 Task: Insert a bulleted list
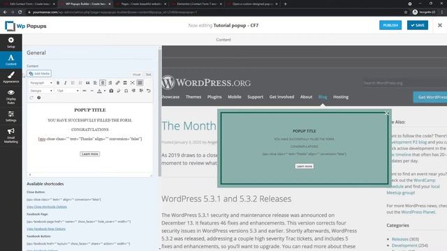(x=73, y=83)
